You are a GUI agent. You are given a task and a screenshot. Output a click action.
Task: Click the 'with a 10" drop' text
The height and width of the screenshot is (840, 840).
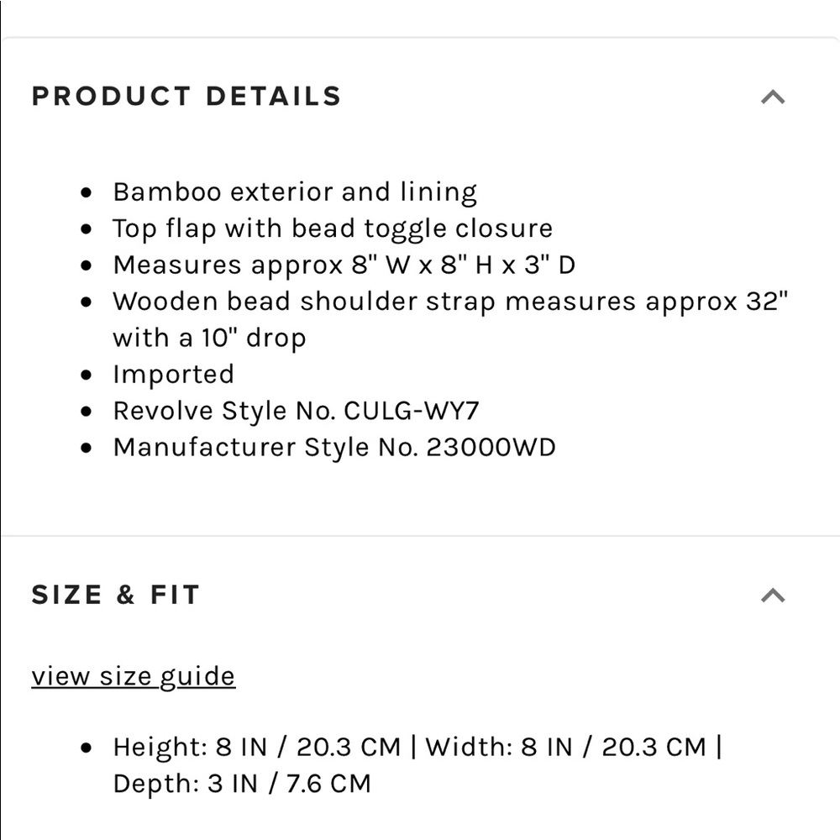tap(209, 338)
